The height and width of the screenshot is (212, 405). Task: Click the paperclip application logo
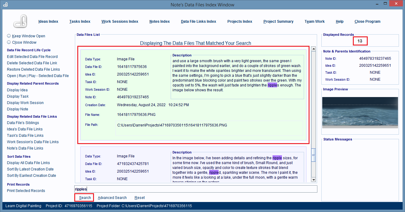click(x=21, y=21)
